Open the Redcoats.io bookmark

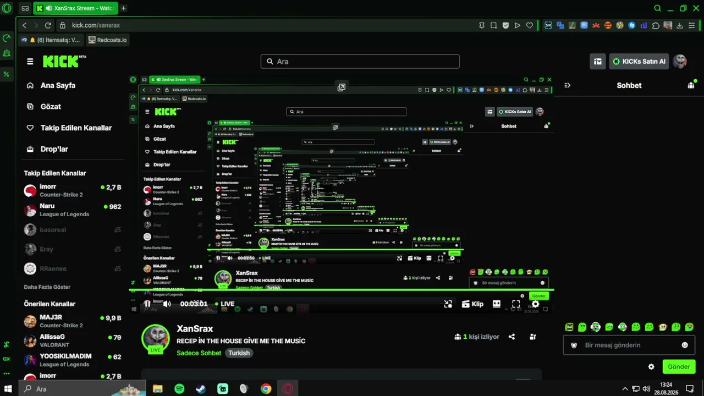click(107, 40)
